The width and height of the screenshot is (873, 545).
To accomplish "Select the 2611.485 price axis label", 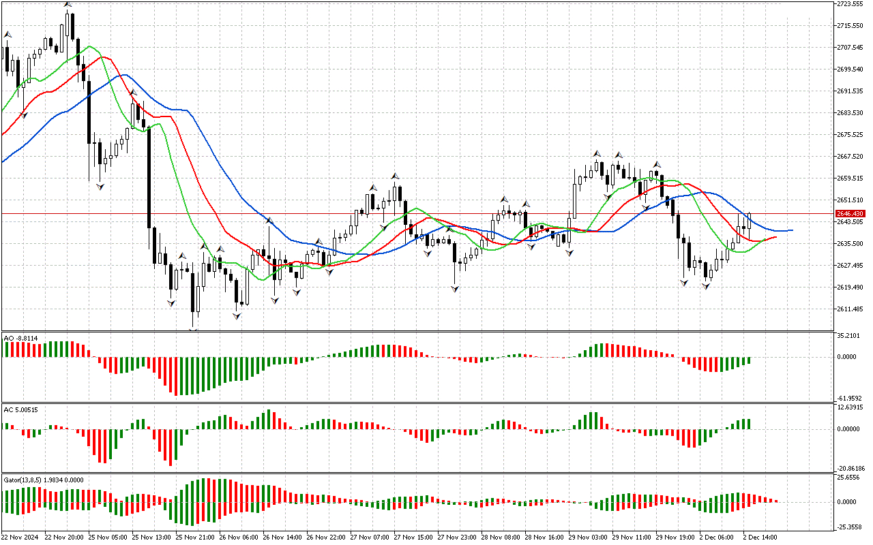I will pos(850,309).
